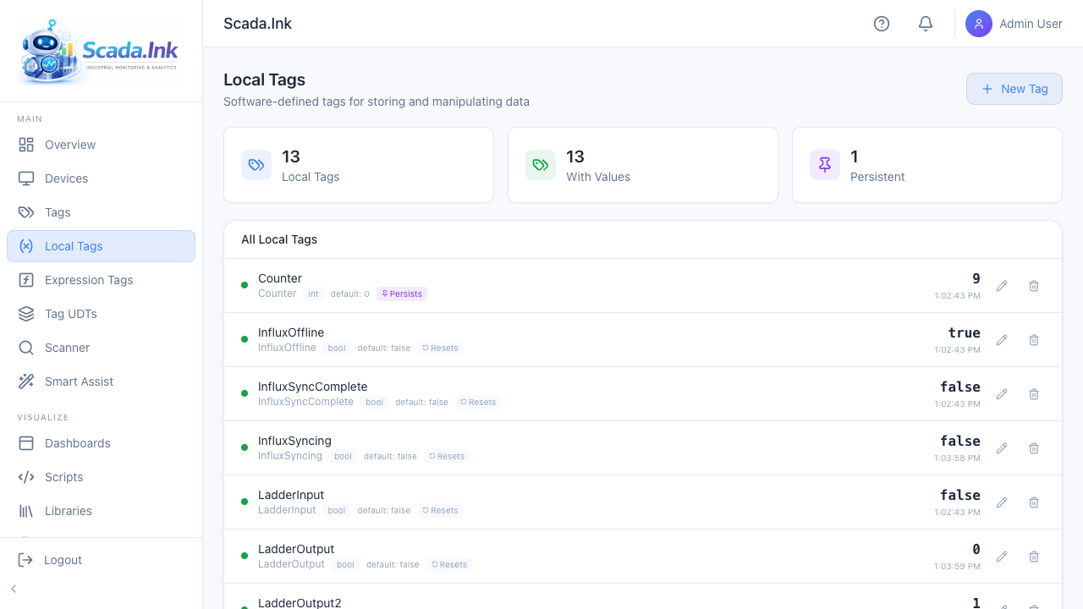
Task: Collapse the sidebar with left chevron
Action: pos(14,589)
